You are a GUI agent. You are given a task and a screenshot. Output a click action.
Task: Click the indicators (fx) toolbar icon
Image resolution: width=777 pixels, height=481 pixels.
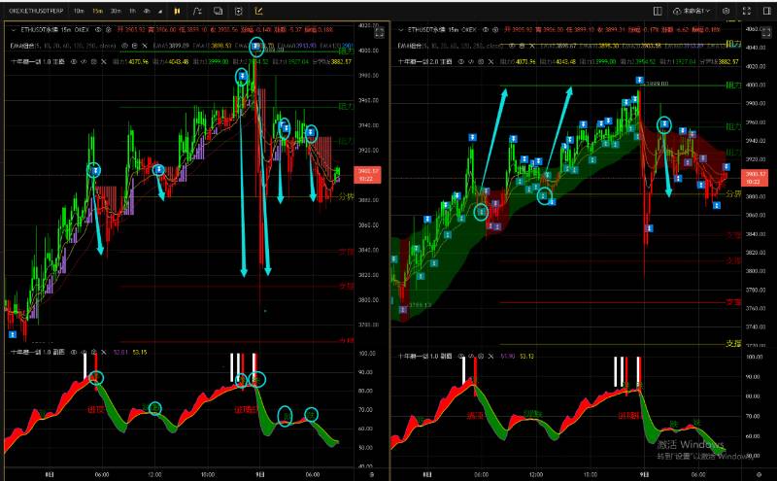pos(197,11)
